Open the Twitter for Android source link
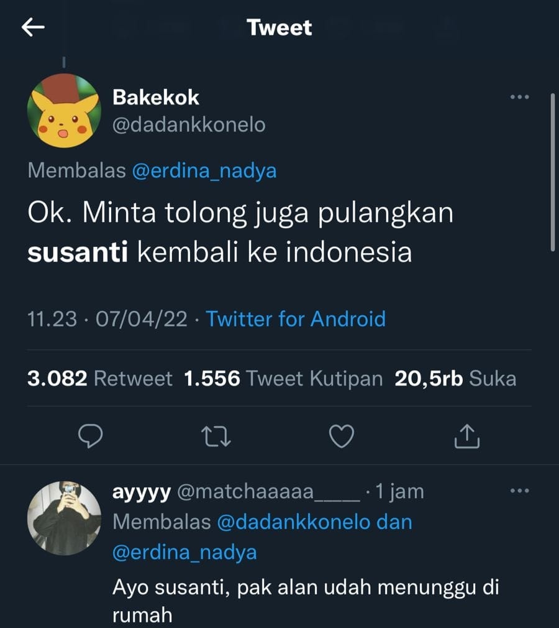559x628 pixels. coord(296,319)
